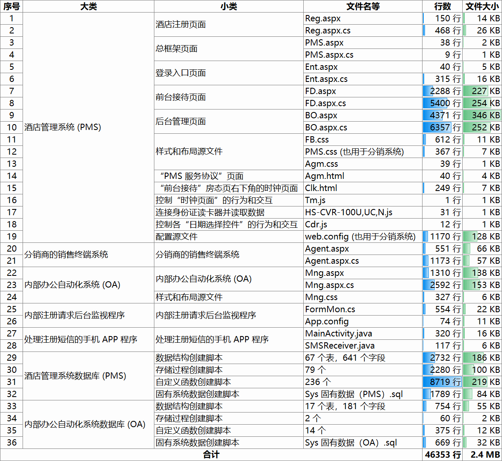Click row number 17
This screenshot has height=461, width=502.
coord(12,212)
